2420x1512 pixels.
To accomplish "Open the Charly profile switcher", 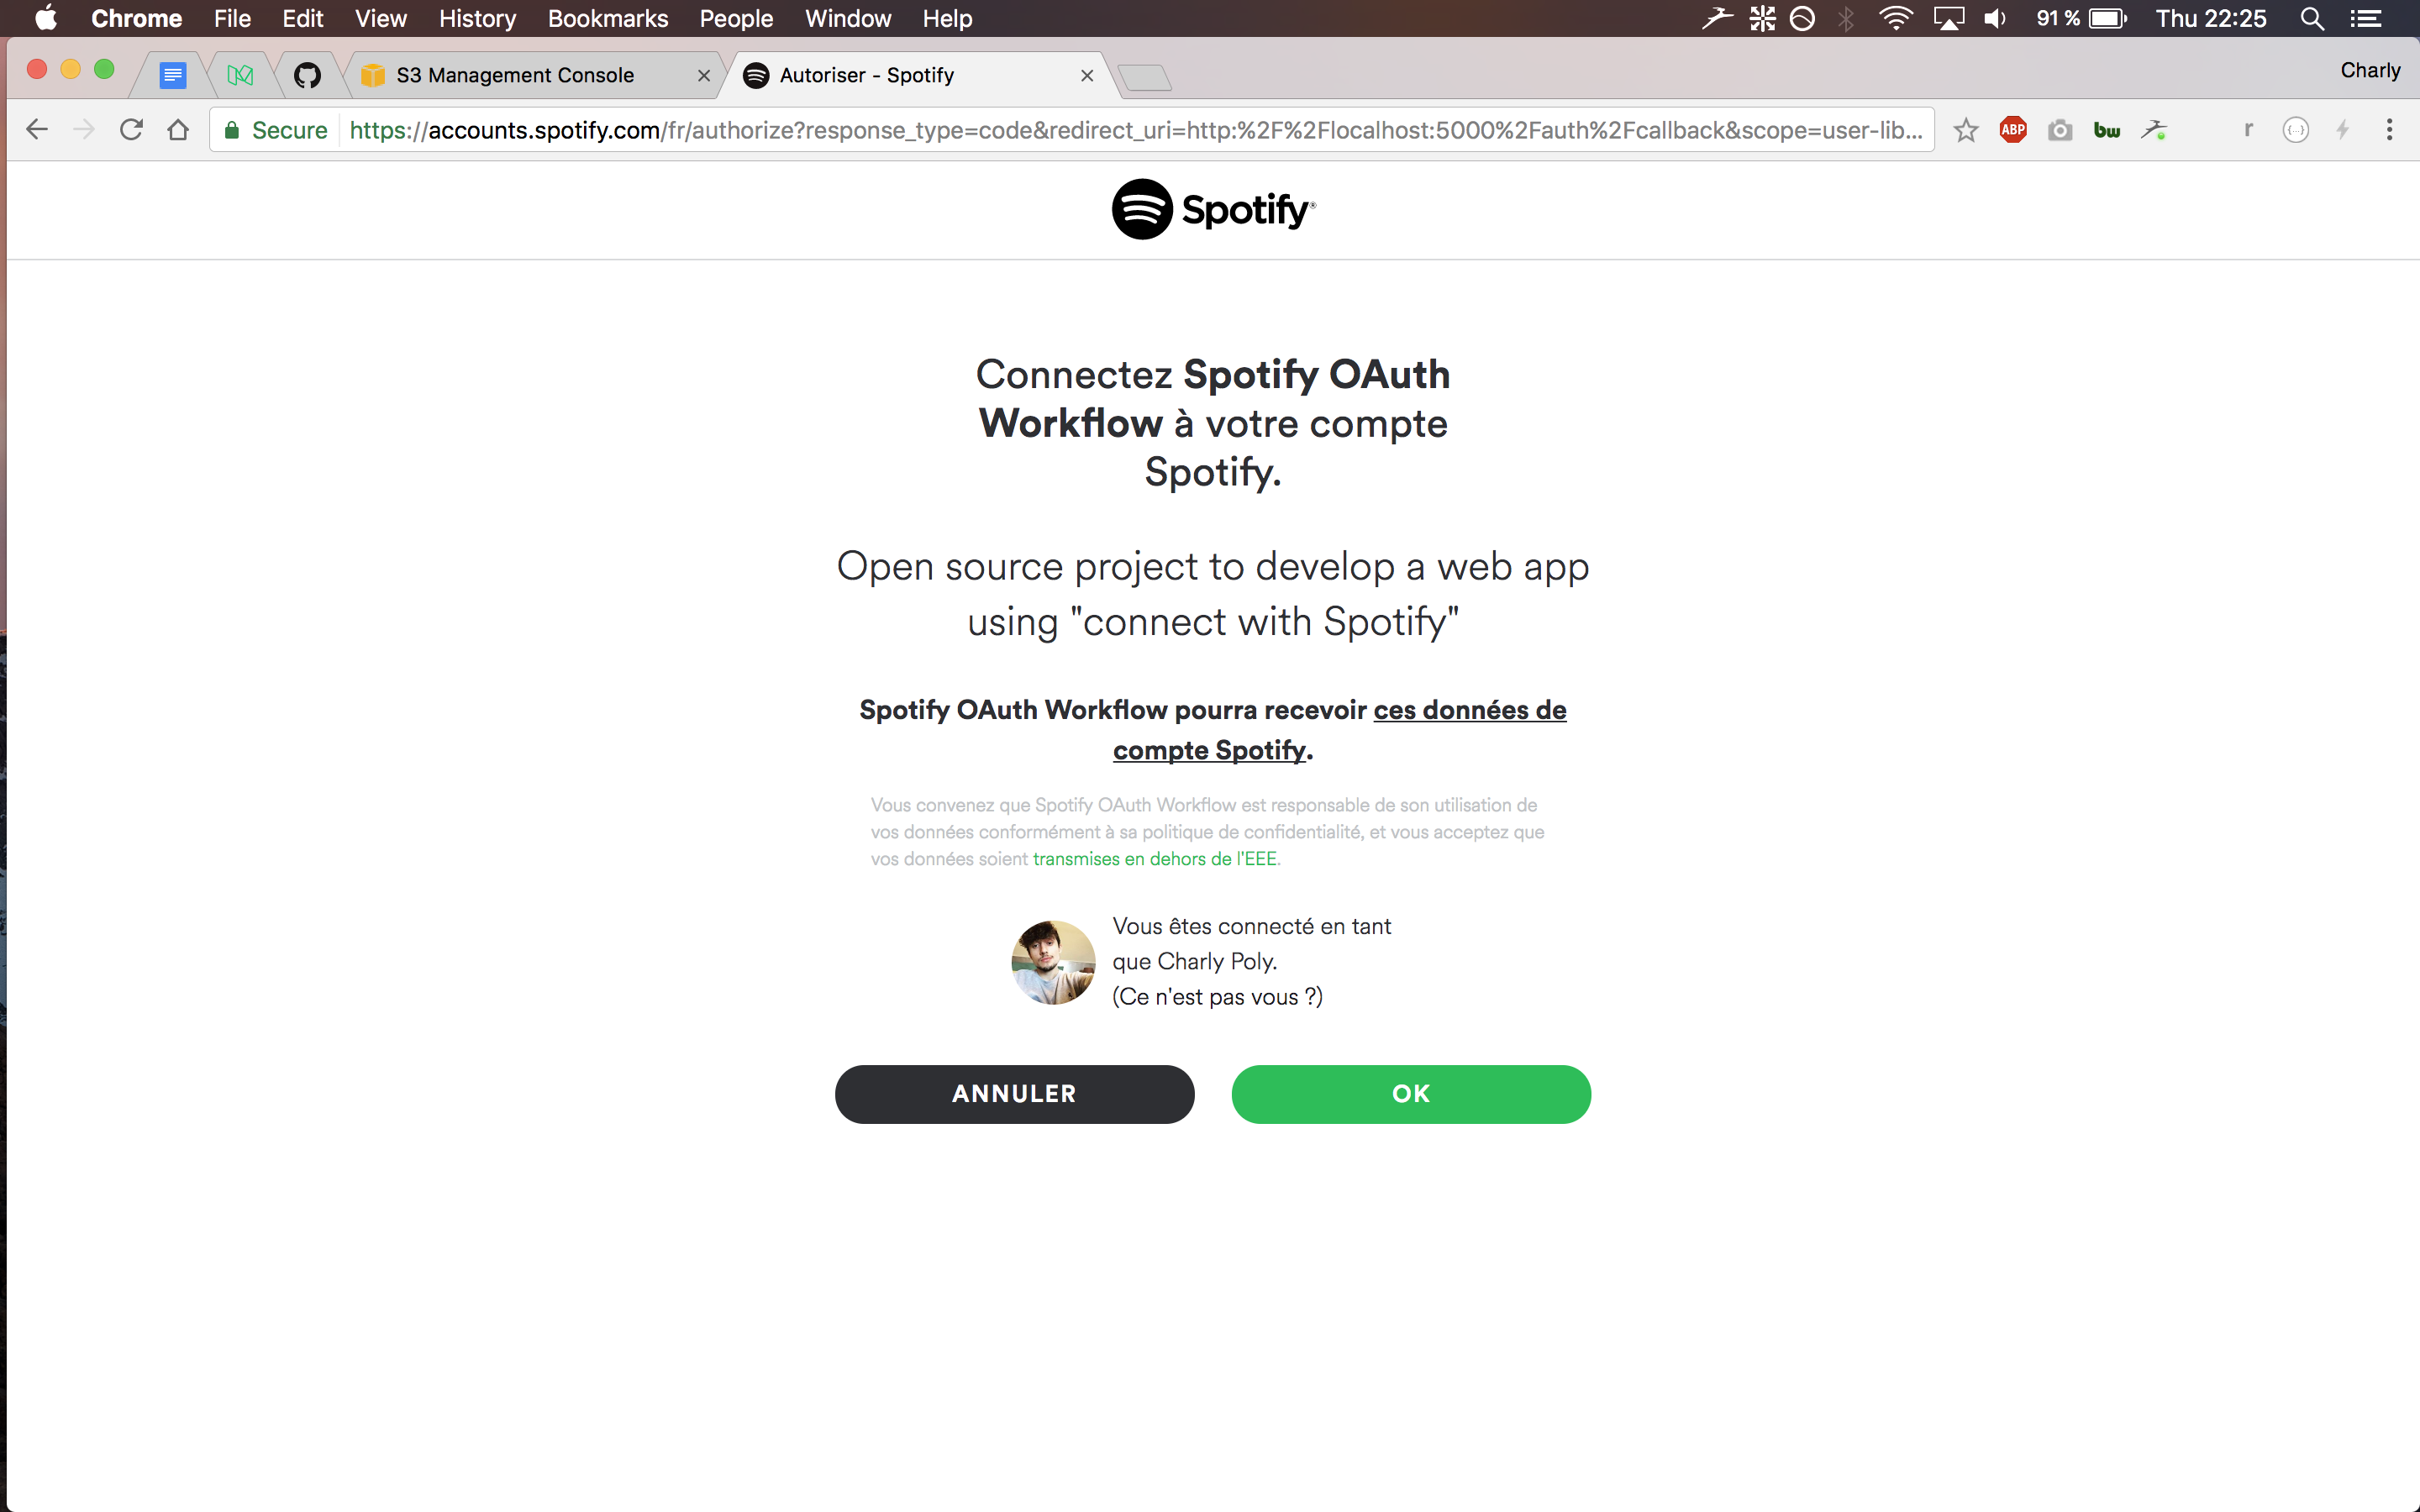I will point(2369,70).
